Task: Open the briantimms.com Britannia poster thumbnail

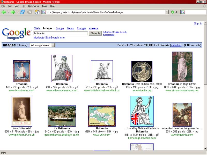Action: (22, 71)
